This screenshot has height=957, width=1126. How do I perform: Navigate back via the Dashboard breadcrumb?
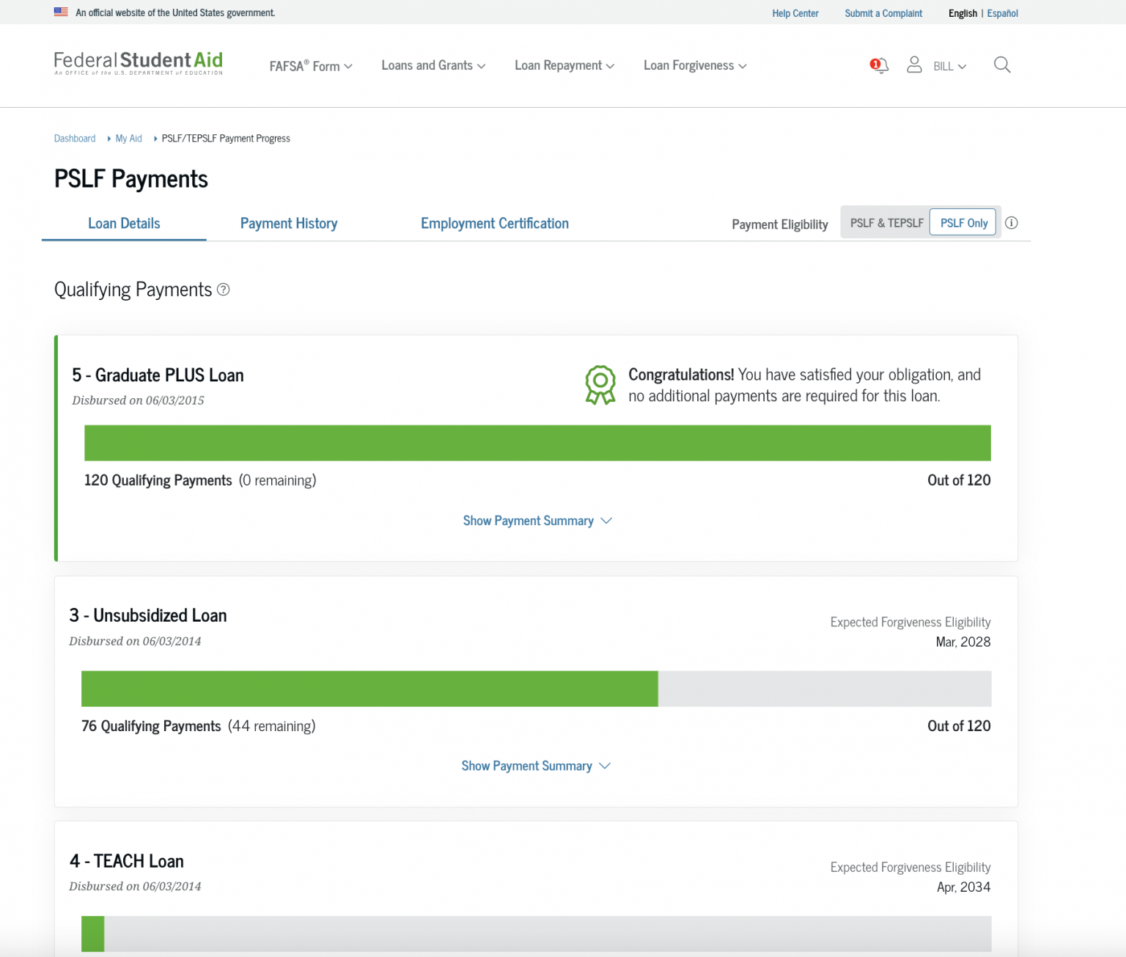tap(74, 138)
